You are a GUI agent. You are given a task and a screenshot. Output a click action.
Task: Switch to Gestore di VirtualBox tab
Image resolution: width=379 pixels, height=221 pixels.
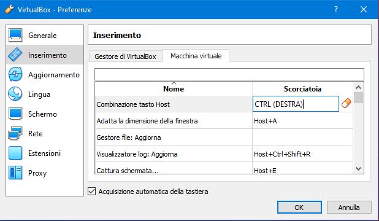click(x=125, y=56)
